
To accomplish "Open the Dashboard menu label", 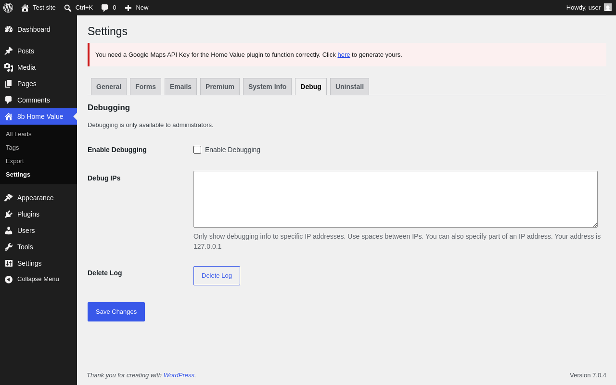I will tap(34, 29).
